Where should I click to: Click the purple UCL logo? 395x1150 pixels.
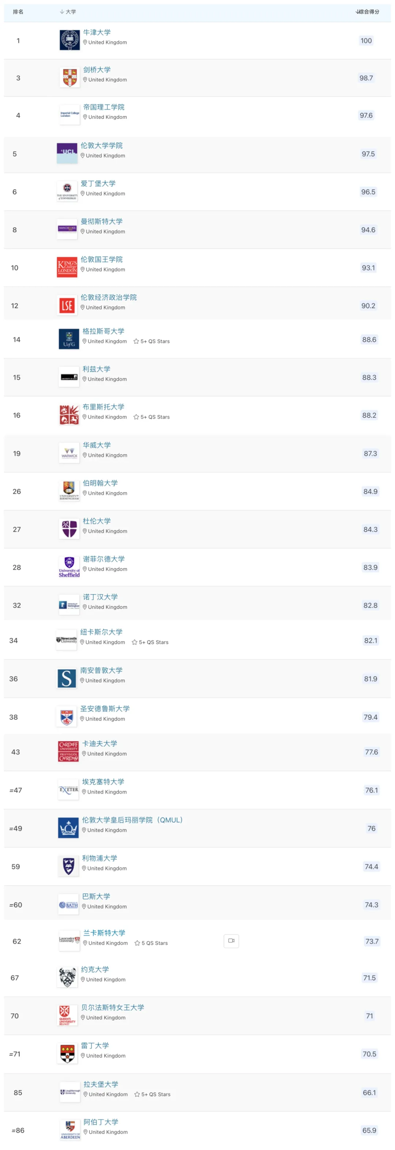pos(67,154)
